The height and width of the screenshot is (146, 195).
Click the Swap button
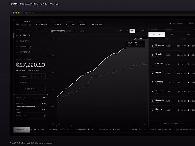tap(23, 83)
